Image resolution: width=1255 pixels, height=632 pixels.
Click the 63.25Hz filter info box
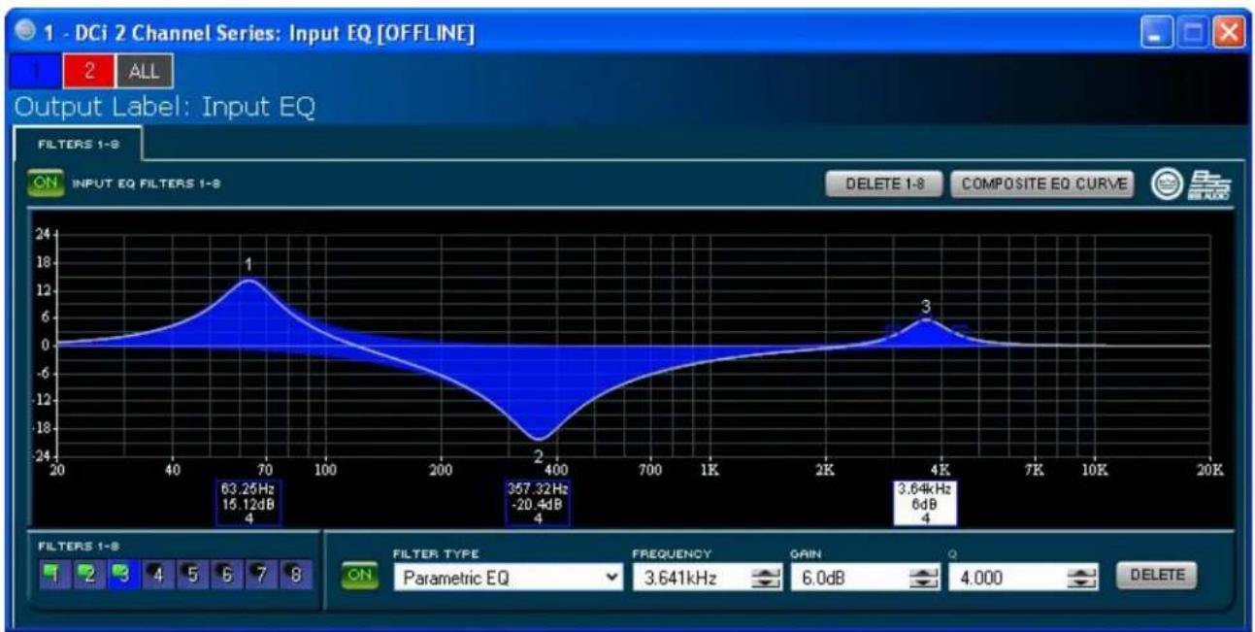click(248, 503)
